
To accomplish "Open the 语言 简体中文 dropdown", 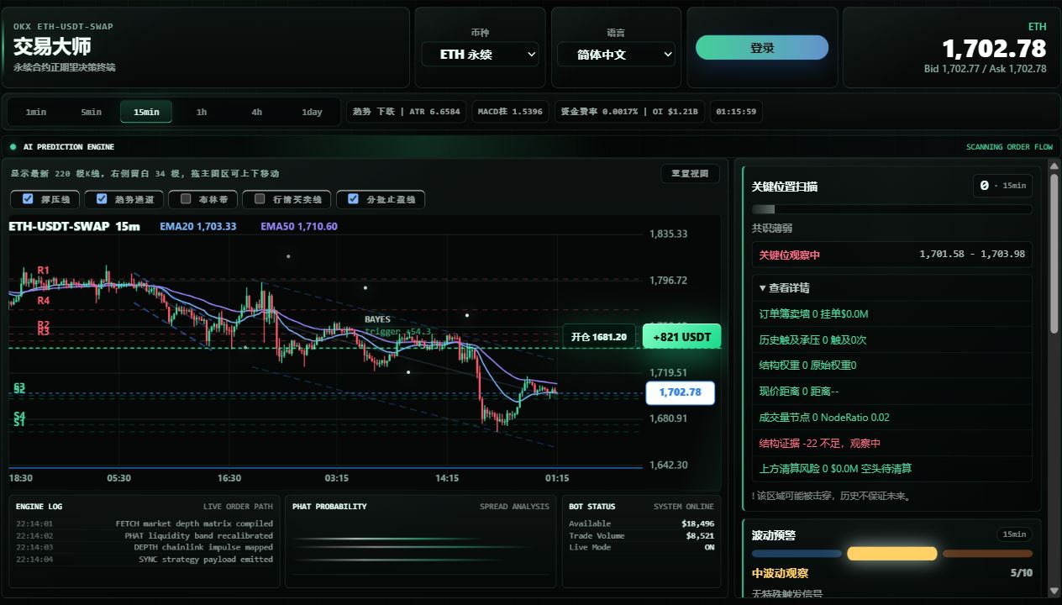I will click(x=616, y=55).
